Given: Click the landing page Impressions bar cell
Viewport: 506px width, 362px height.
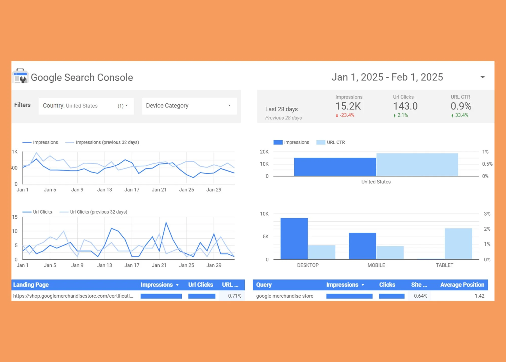Looking at the screenshot, I should [161, 296].
